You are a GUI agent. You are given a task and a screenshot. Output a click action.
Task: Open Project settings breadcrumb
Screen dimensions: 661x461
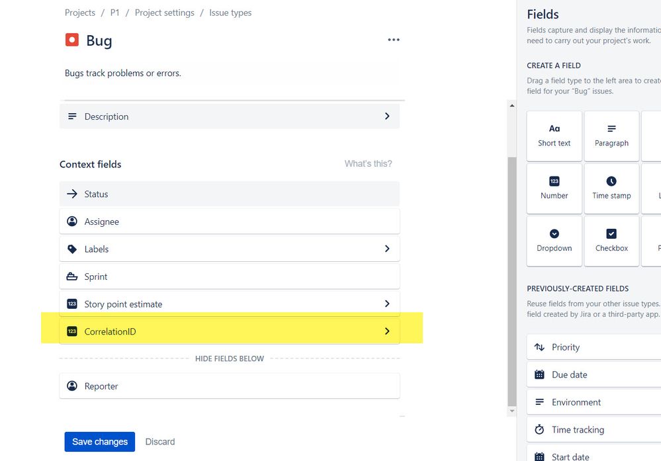coord(164,13)
